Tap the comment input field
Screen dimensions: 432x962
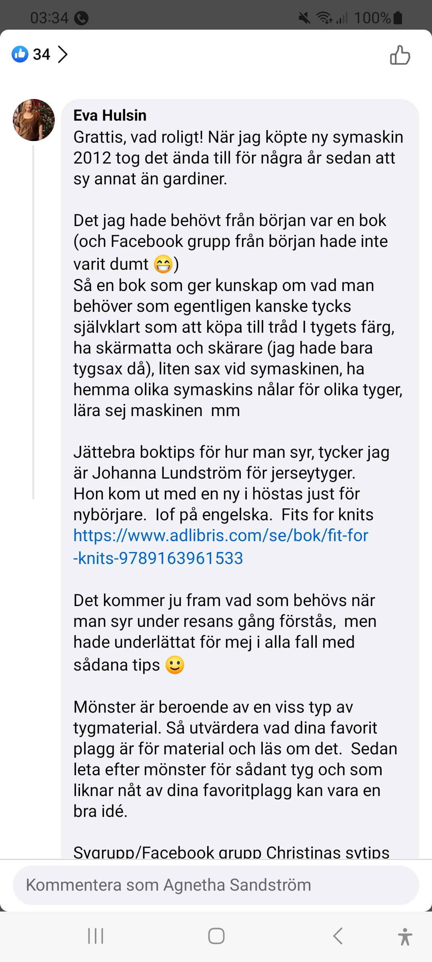click(216, 885)
